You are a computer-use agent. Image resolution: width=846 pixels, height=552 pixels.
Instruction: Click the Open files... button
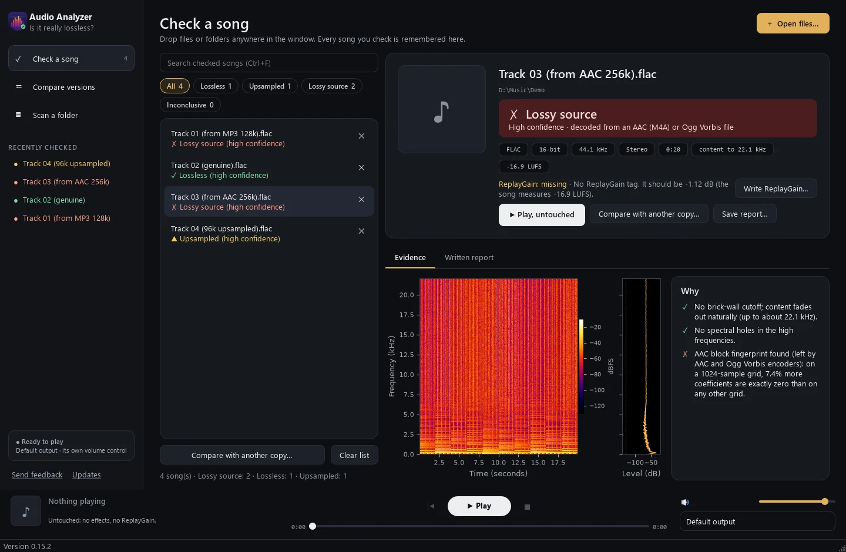pos(793,23)
